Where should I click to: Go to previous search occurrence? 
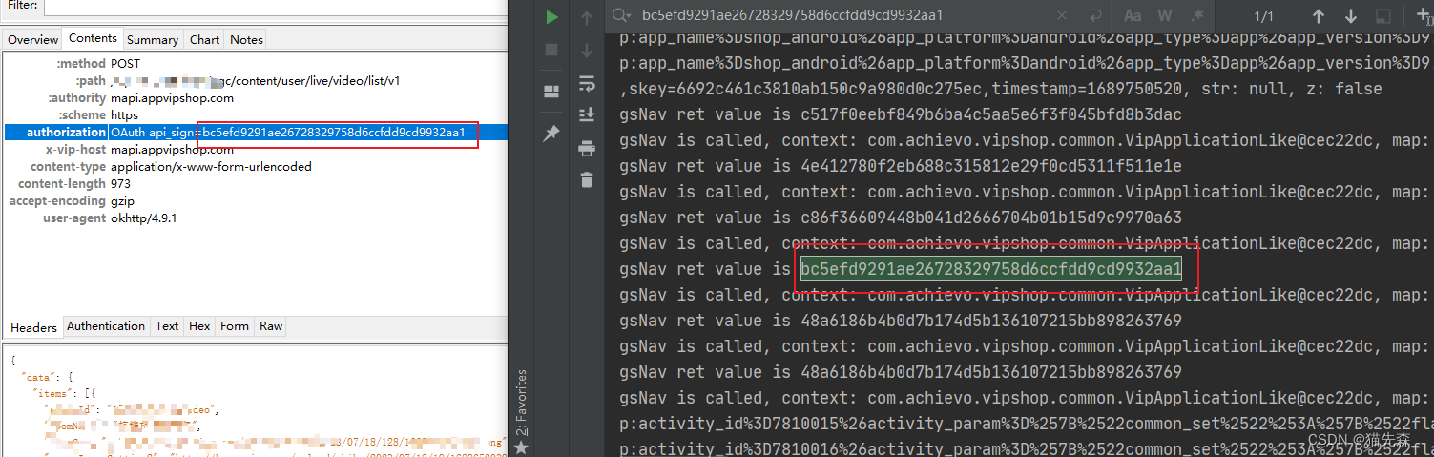(1318, 16)
